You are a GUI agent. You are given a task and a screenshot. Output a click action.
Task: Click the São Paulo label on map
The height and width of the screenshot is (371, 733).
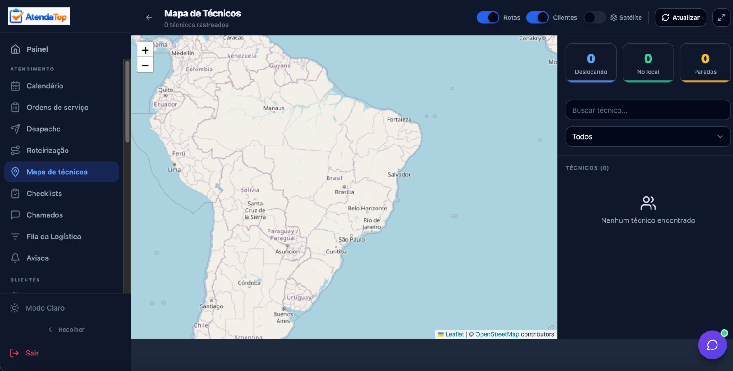tap(352, 239)
